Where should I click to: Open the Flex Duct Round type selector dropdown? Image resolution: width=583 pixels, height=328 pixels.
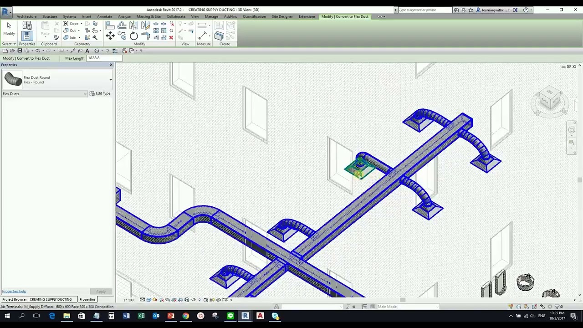(x=111, y=80)
